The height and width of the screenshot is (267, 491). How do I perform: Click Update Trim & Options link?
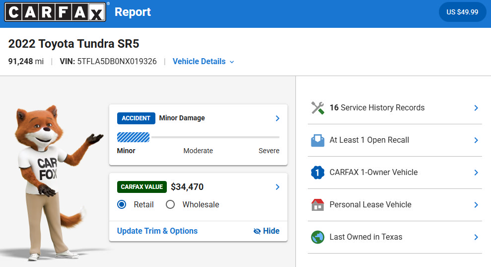point(157,231)
